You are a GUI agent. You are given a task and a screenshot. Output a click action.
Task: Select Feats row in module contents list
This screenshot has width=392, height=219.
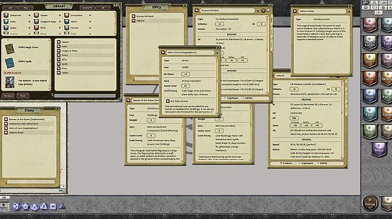86,47
